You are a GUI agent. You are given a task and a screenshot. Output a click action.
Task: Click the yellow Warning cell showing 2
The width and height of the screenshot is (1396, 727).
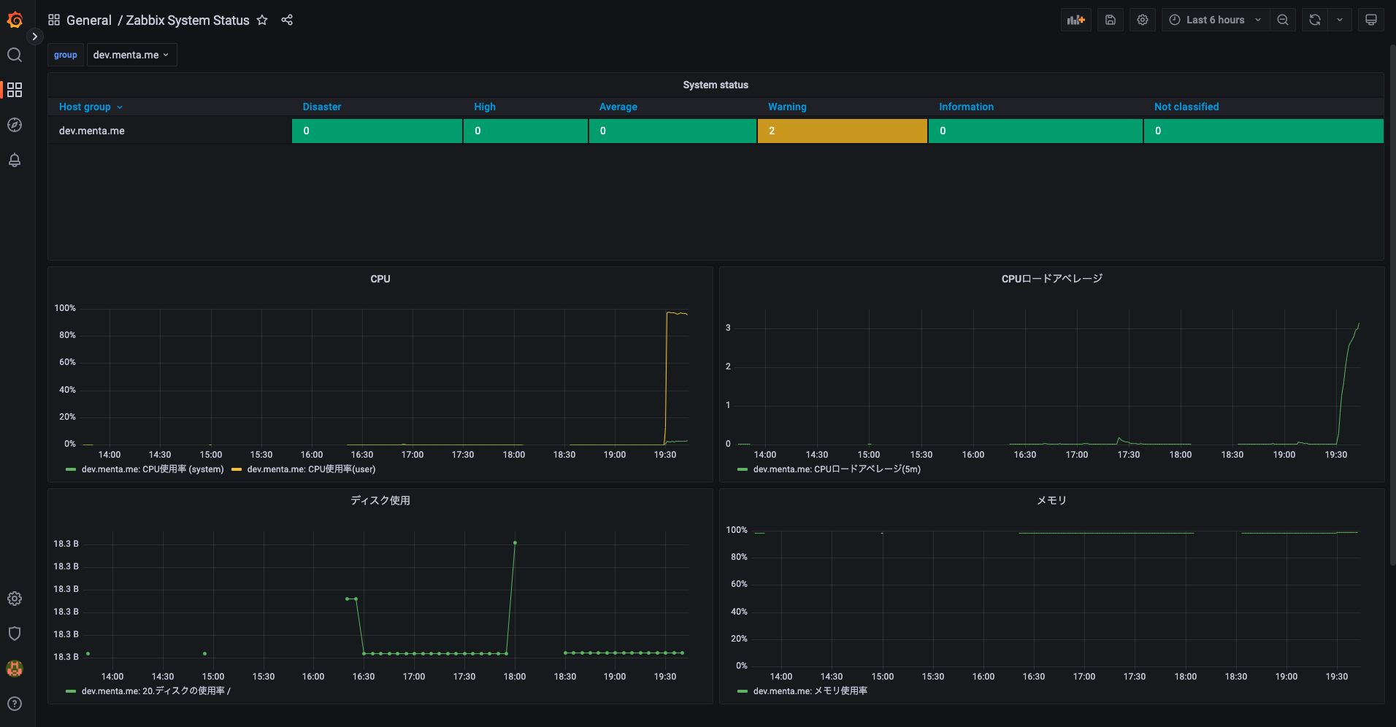coord(842,131)
